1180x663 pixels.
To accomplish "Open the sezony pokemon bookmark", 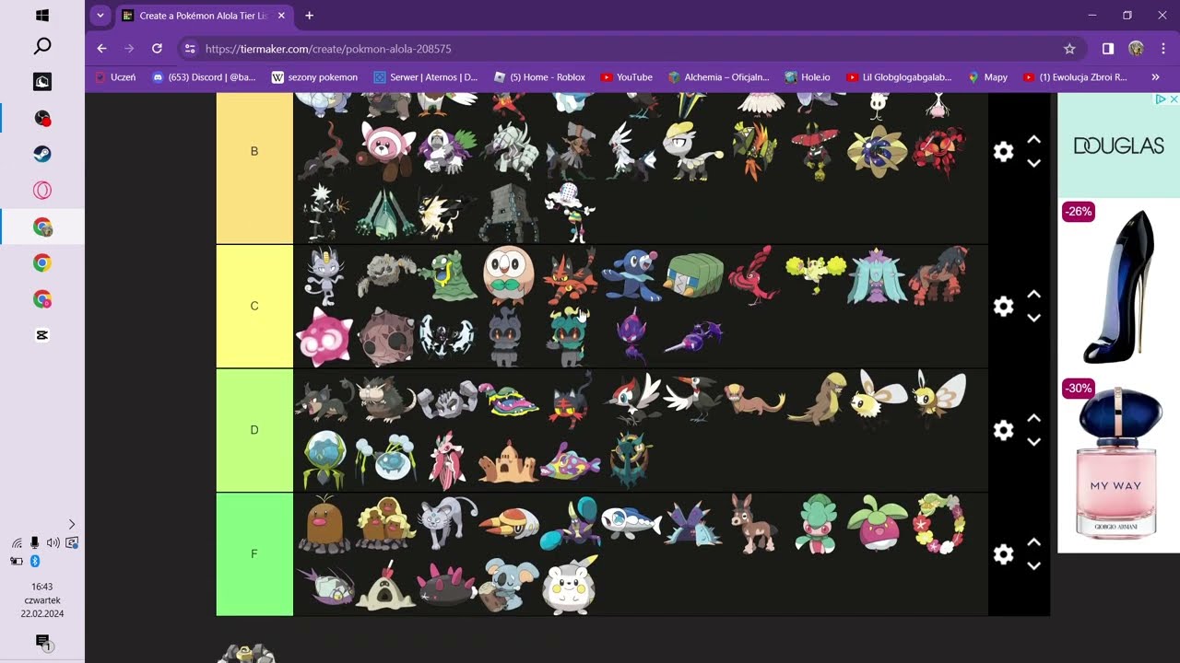I will coord(314,77).
